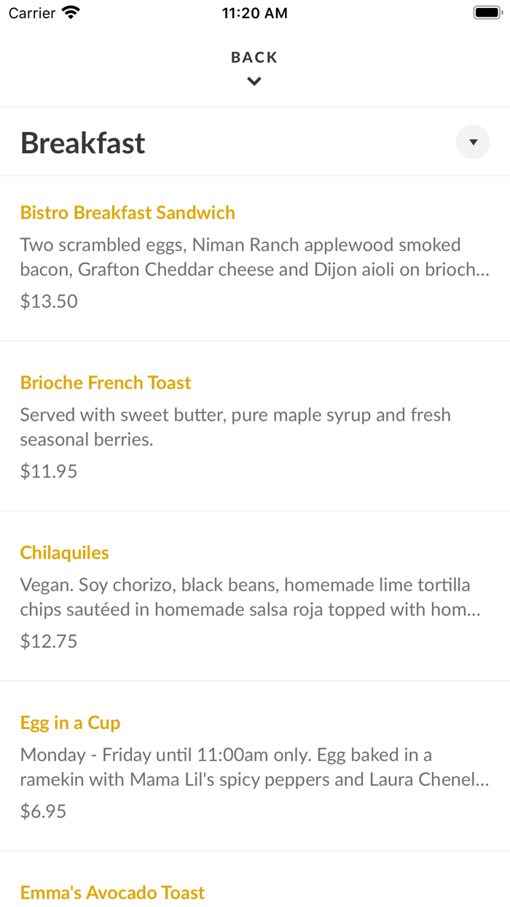
Task: Open Emma's Avocado Toast item
Action: [x=113, y=892]
